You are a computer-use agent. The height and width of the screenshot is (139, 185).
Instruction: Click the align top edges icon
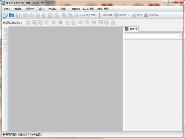coord(87,22)
